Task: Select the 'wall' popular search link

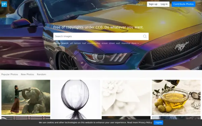Action: pos(118,43)
